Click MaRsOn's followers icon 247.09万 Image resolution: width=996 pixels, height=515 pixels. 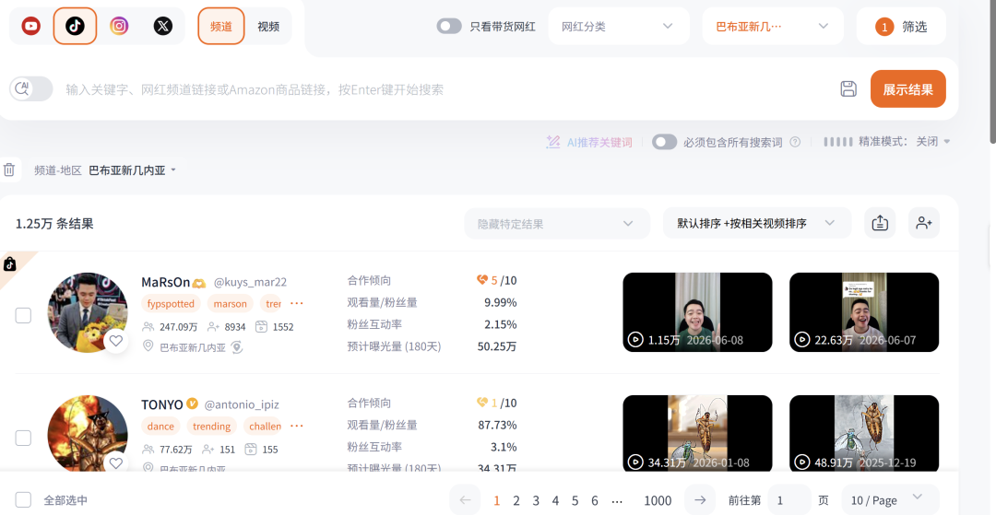148,327
